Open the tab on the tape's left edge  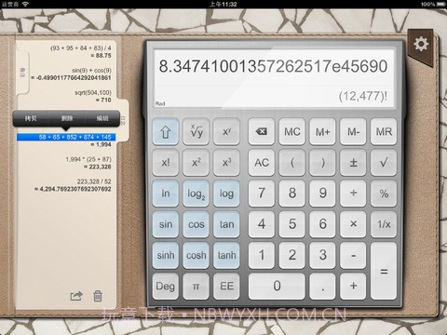tap(22, 72)
